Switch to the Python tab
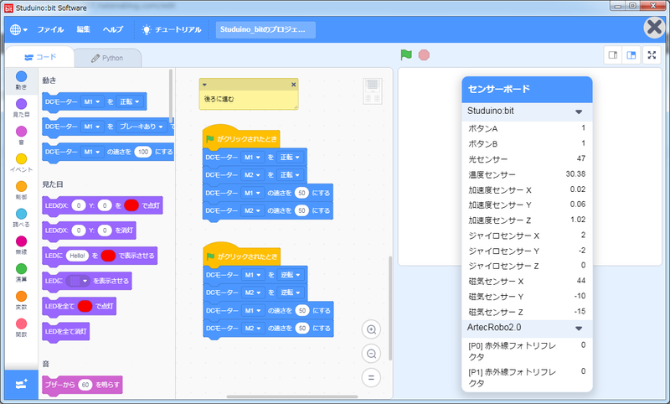The image size is (670, 404). (x=107, y=58)
